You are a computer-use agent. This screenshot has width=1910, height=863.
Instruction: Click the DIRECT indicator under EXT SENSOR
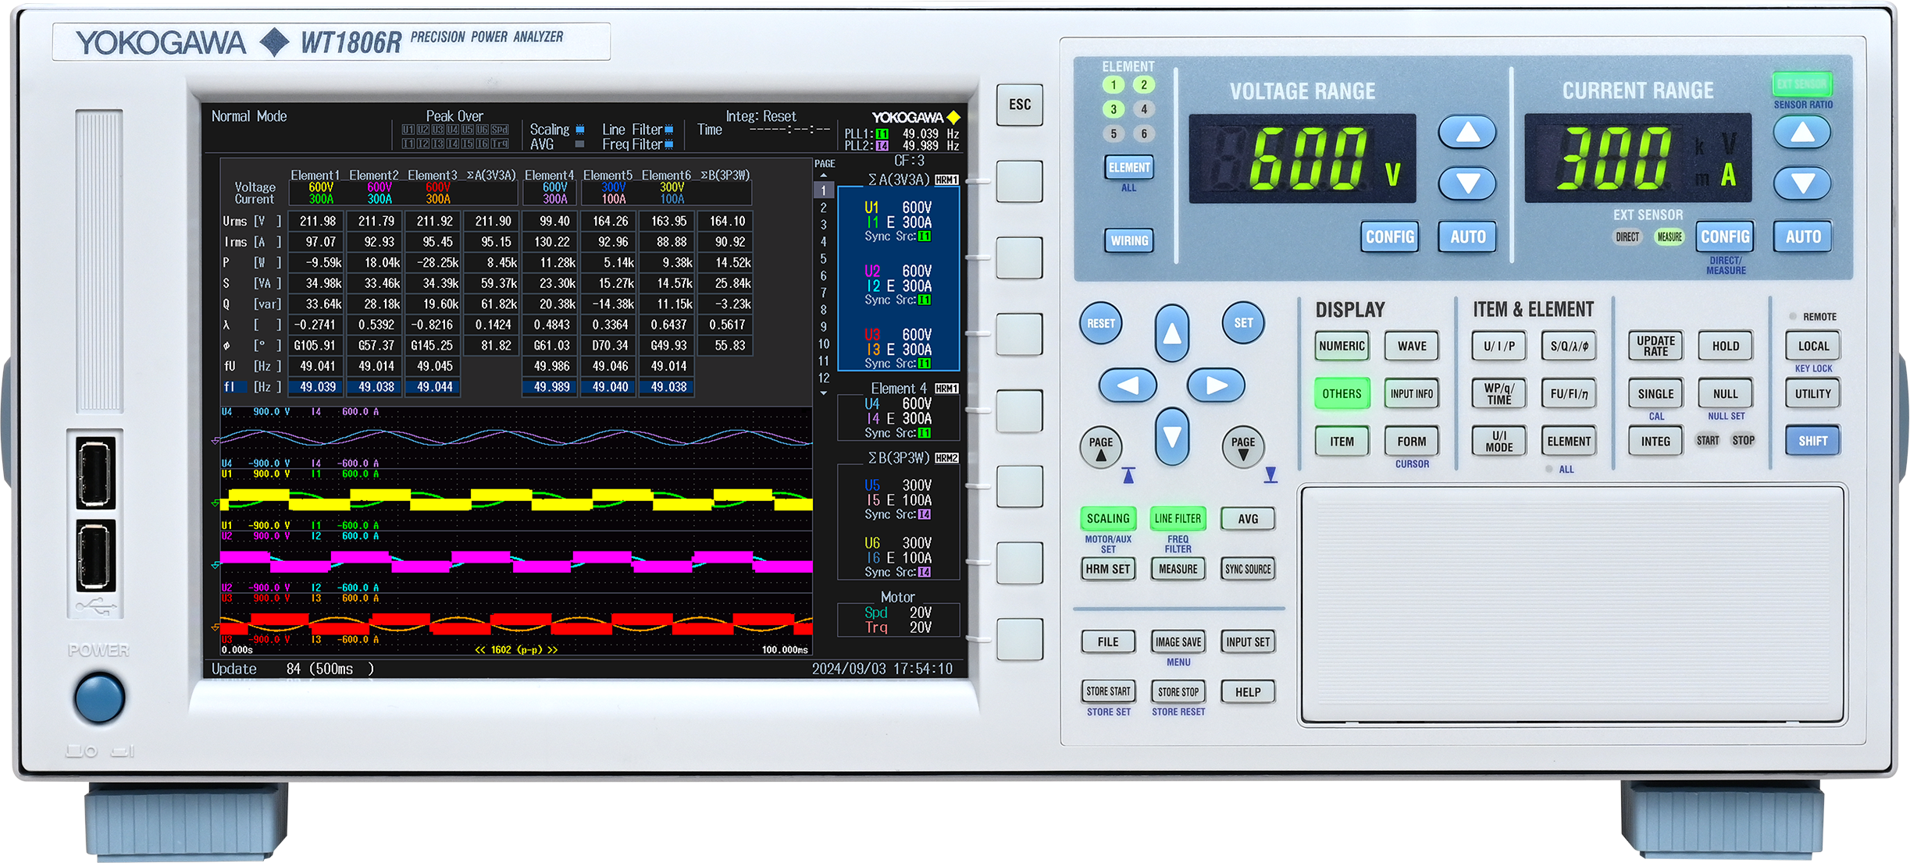pyautogui.click(x=1627, y=236)
